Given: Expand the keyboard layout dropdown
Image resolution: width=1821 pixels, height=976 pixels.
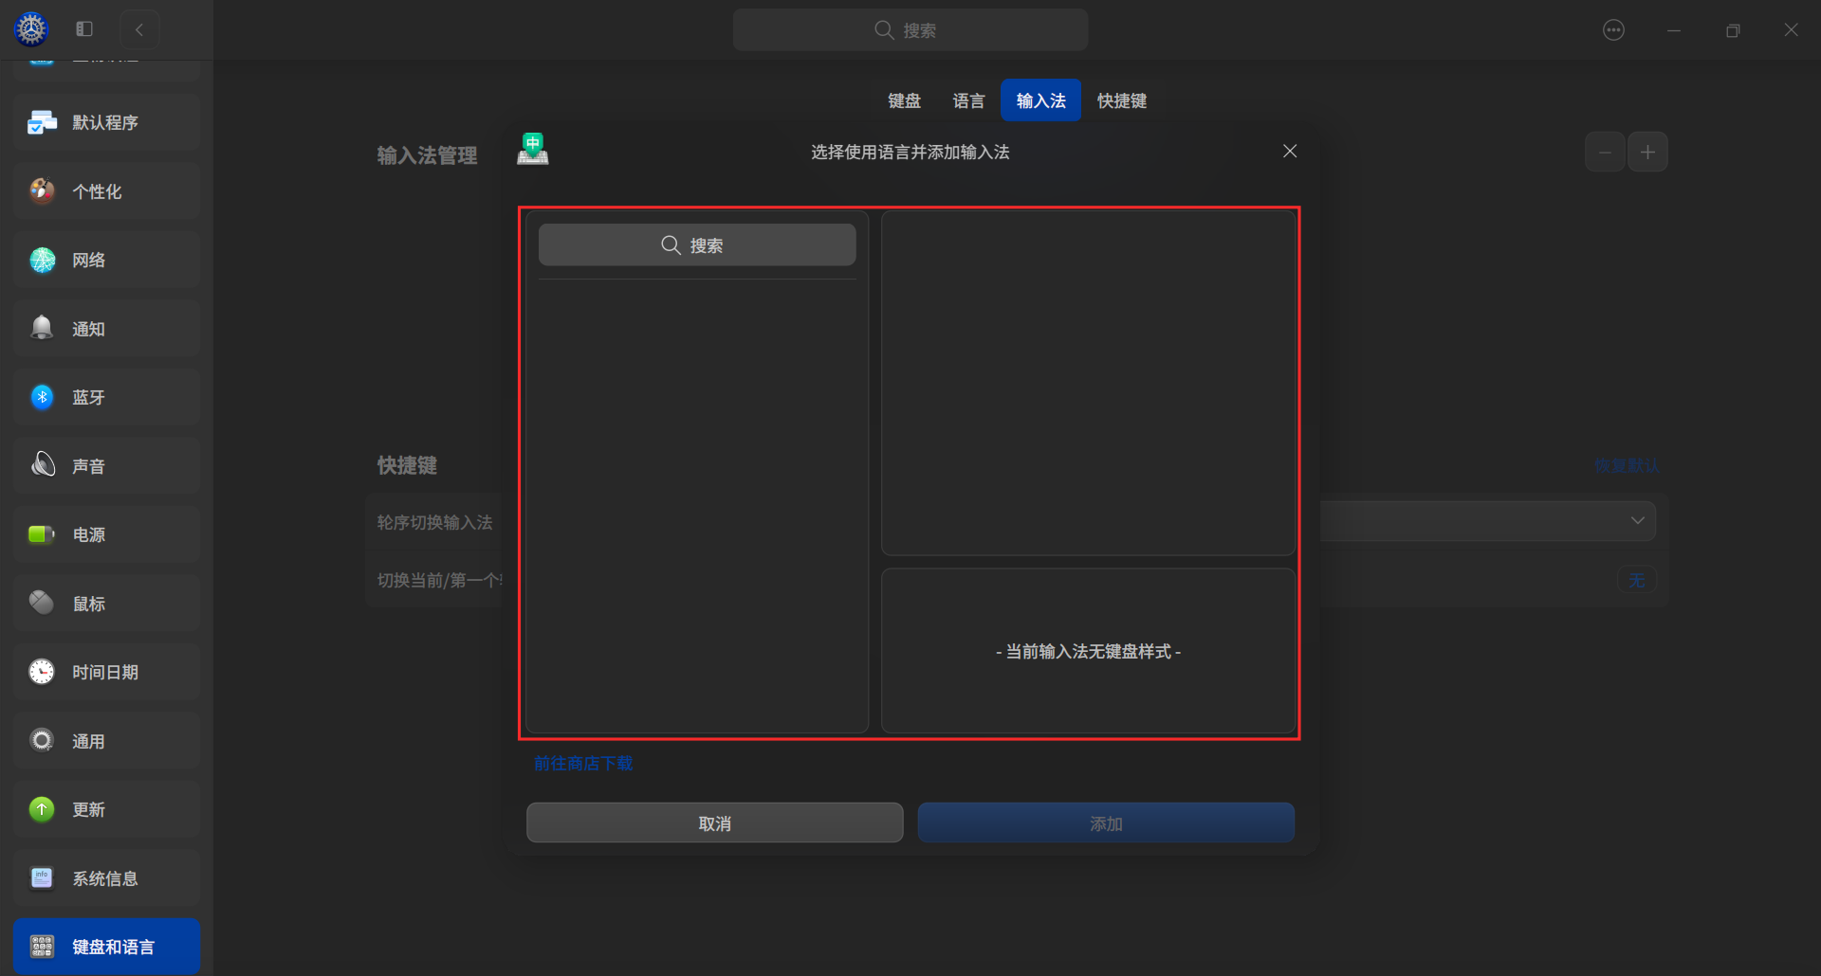Looking at the screenshot, I should click(x=1637, y=520).
